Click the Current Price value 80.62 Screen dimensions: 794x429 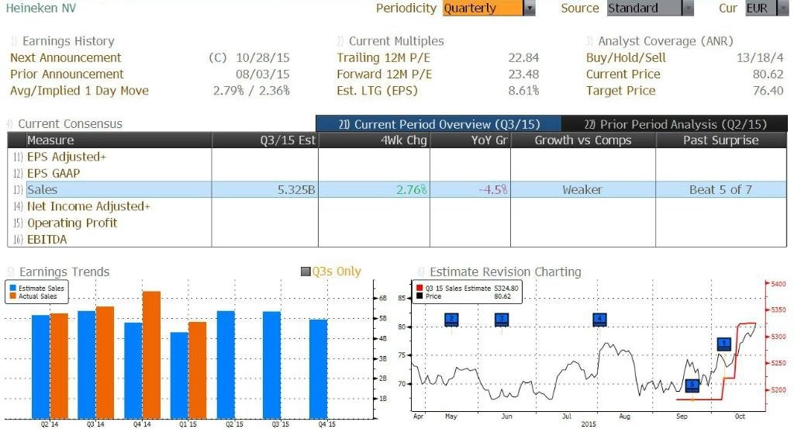tap(768, 74)
